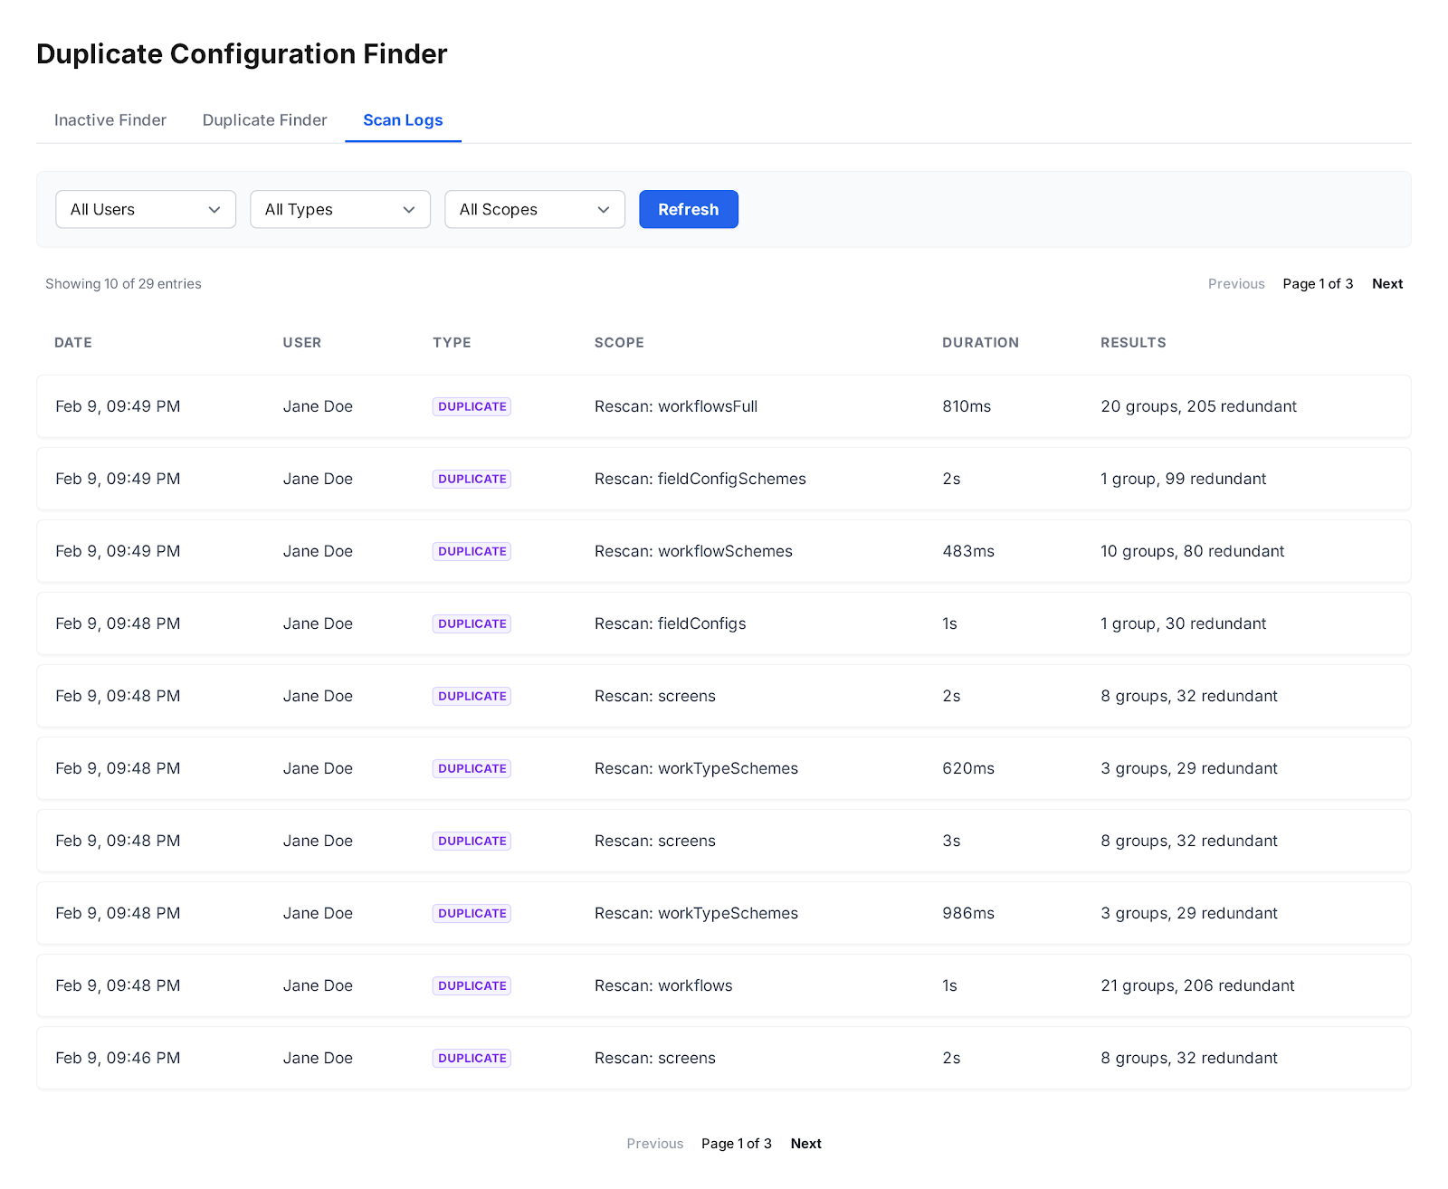Click the 21 groups, 206 redundant result
Viewport: 1448px width, 1189px height.
[x=1197, y=985]
